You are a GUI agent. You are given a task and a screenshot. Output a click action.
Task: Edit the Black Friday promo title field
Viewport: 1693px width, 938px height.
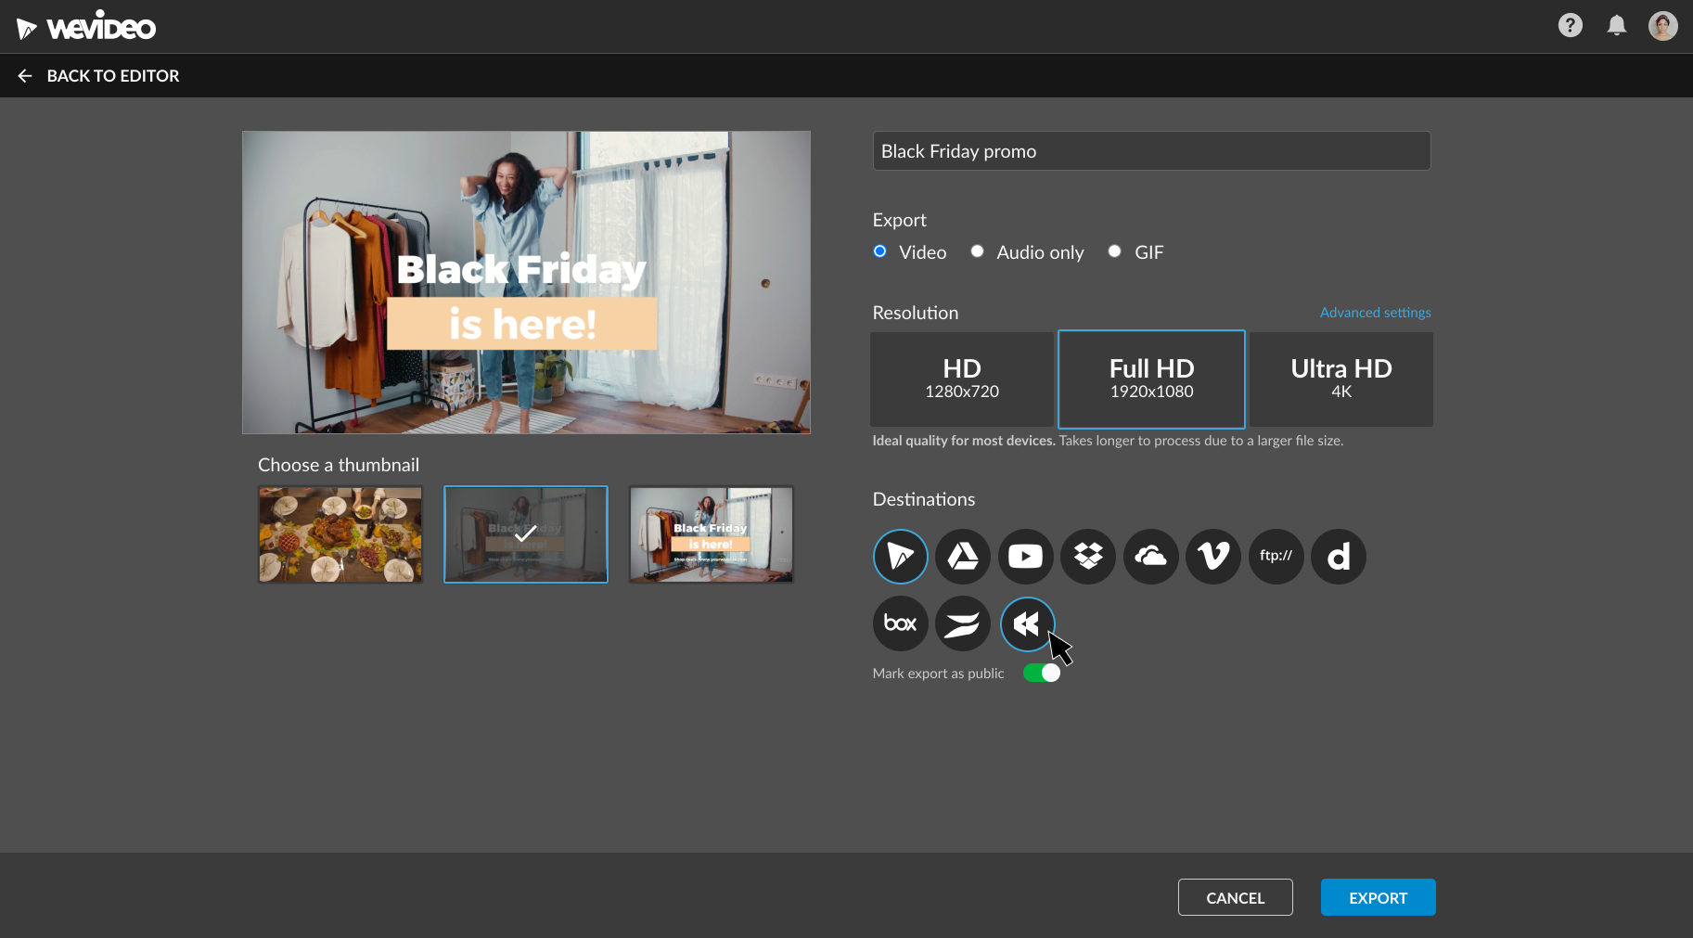click(1150, 150)
